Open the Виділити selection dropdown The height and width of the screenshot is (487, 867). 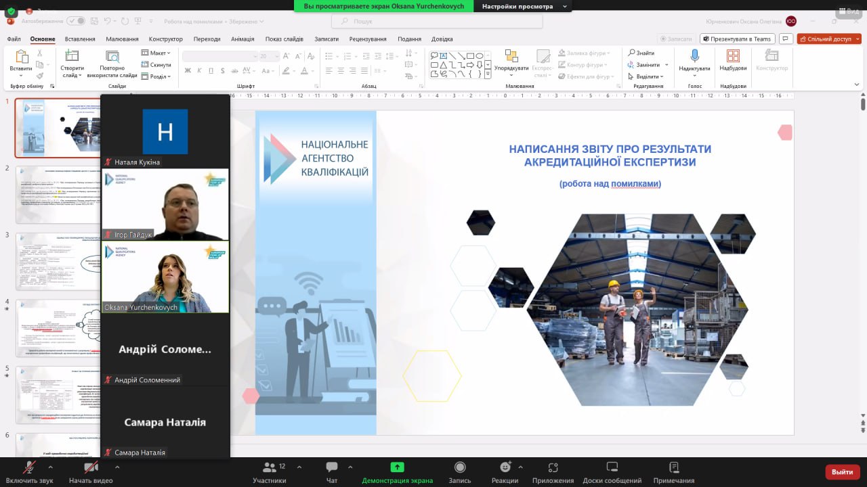pyautogui.click(x=646, y=76)
